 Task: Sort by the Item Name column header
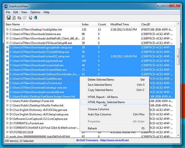[43, 24]
